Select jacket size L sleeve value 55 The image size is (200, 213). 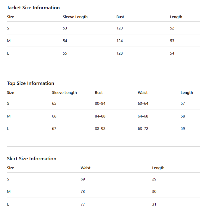(x=65, y=53)
